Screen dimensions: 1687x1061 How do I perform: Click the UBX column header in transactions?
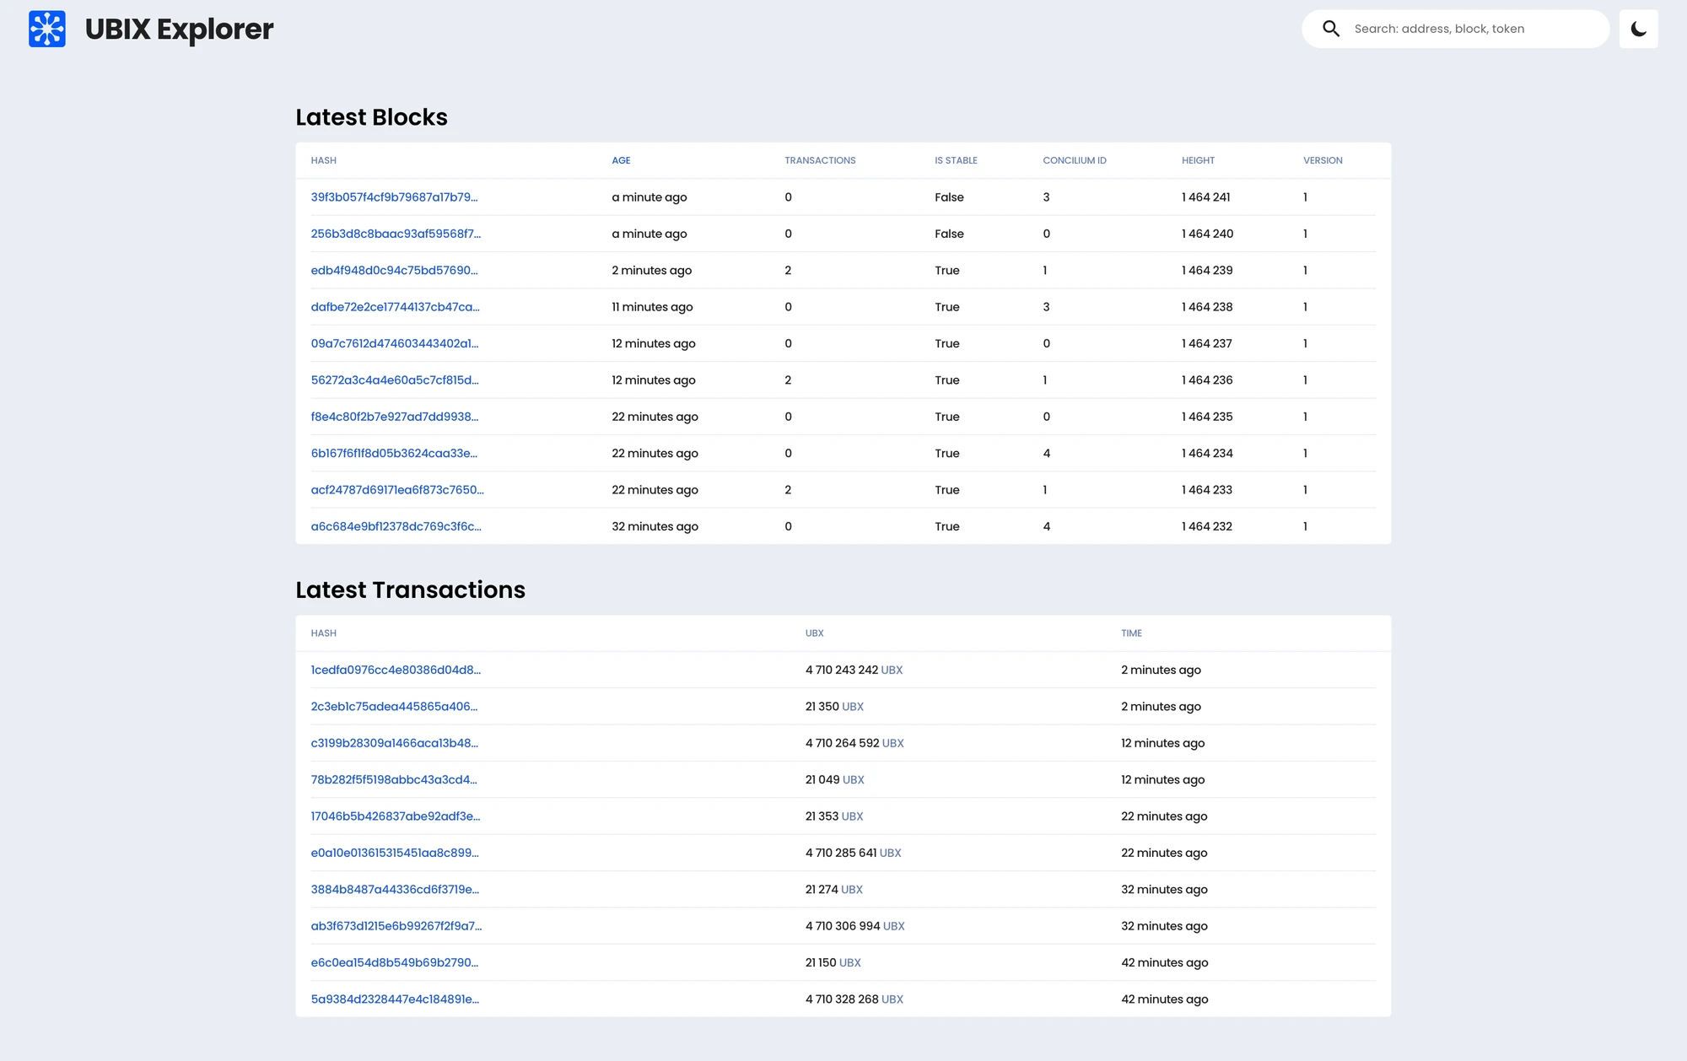point(814,633)
